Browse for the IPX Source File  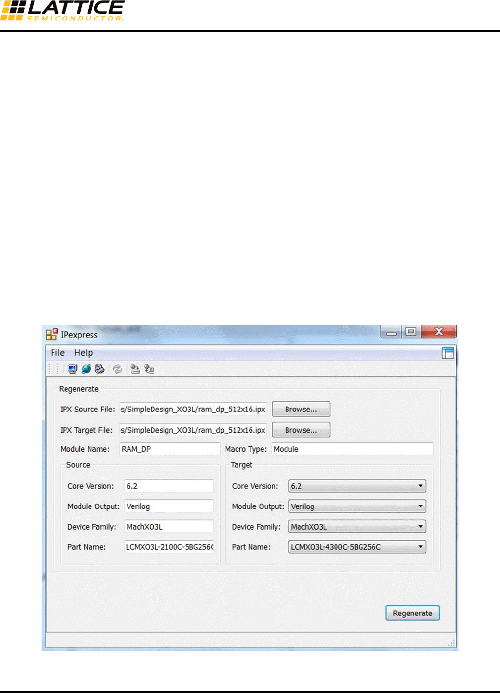[301, 409]
